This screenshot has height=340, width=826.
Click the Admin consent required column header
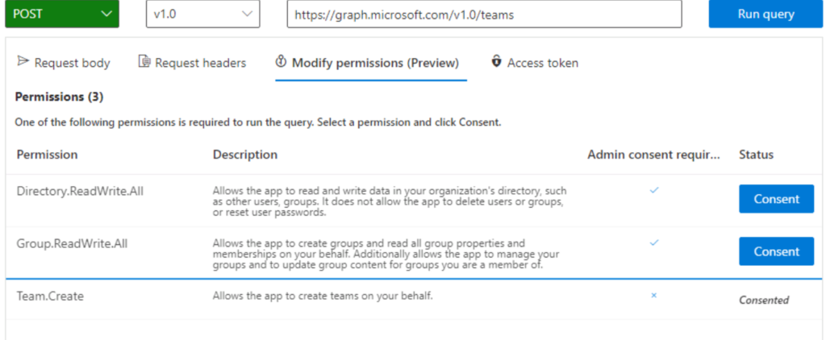click(653, 155)
